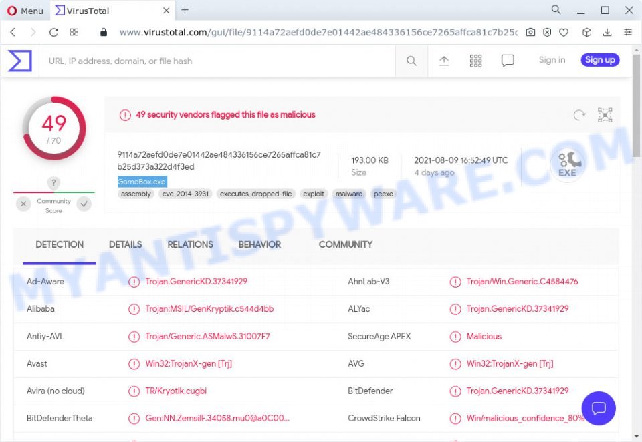Click the upload file icon
This screenshot has height=442, width=642.
444,61
